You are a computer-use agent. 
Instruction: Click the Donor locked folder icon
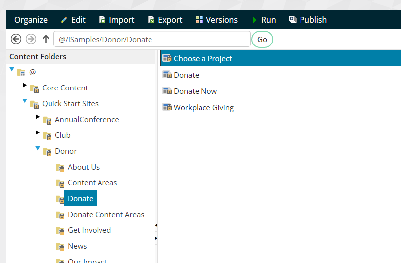pos(48,152)
